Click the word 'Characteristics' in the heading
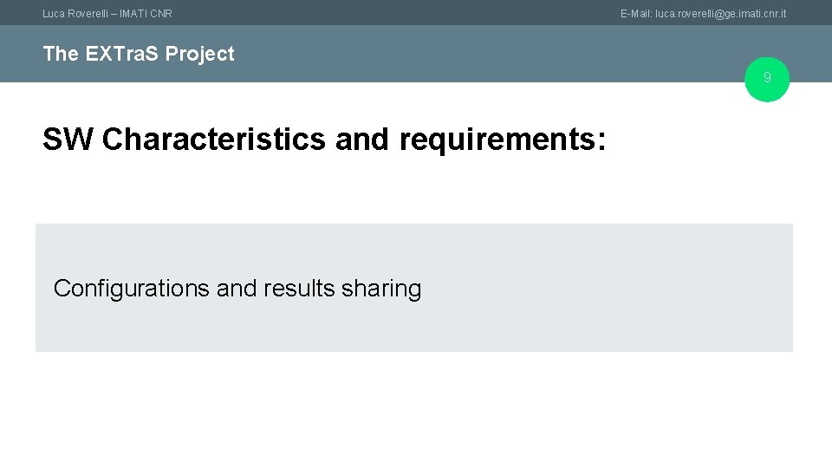 pos(213,139)
